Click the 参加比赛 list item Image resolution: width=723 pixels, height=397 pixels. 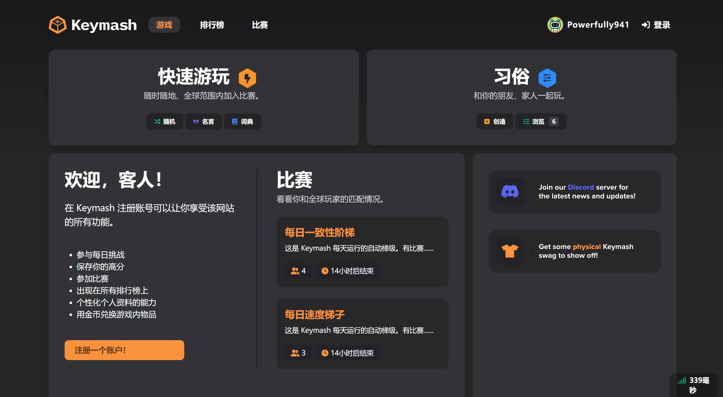tap(93, 279)
